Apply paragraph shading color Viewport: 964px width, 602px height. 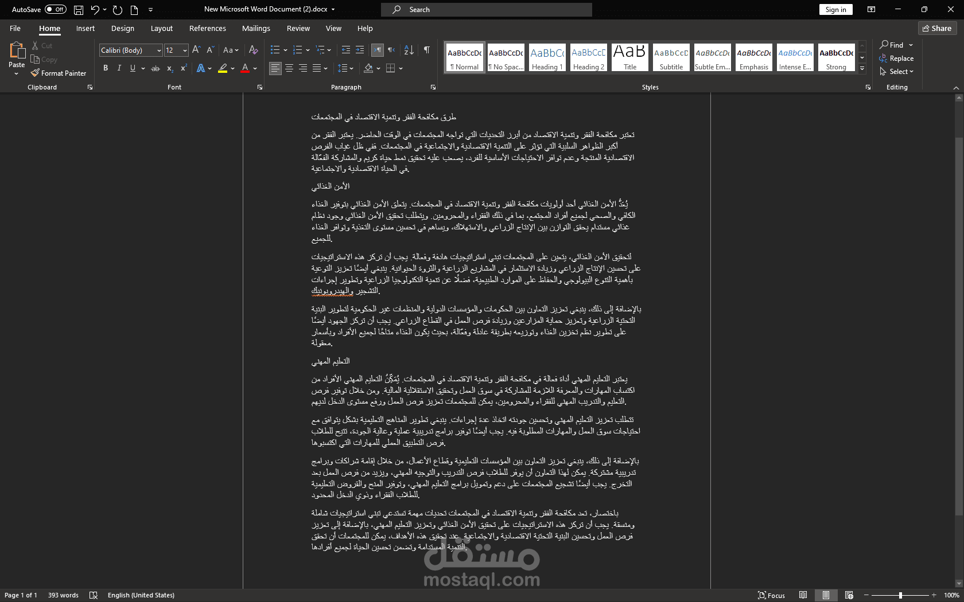pos(368,68)
